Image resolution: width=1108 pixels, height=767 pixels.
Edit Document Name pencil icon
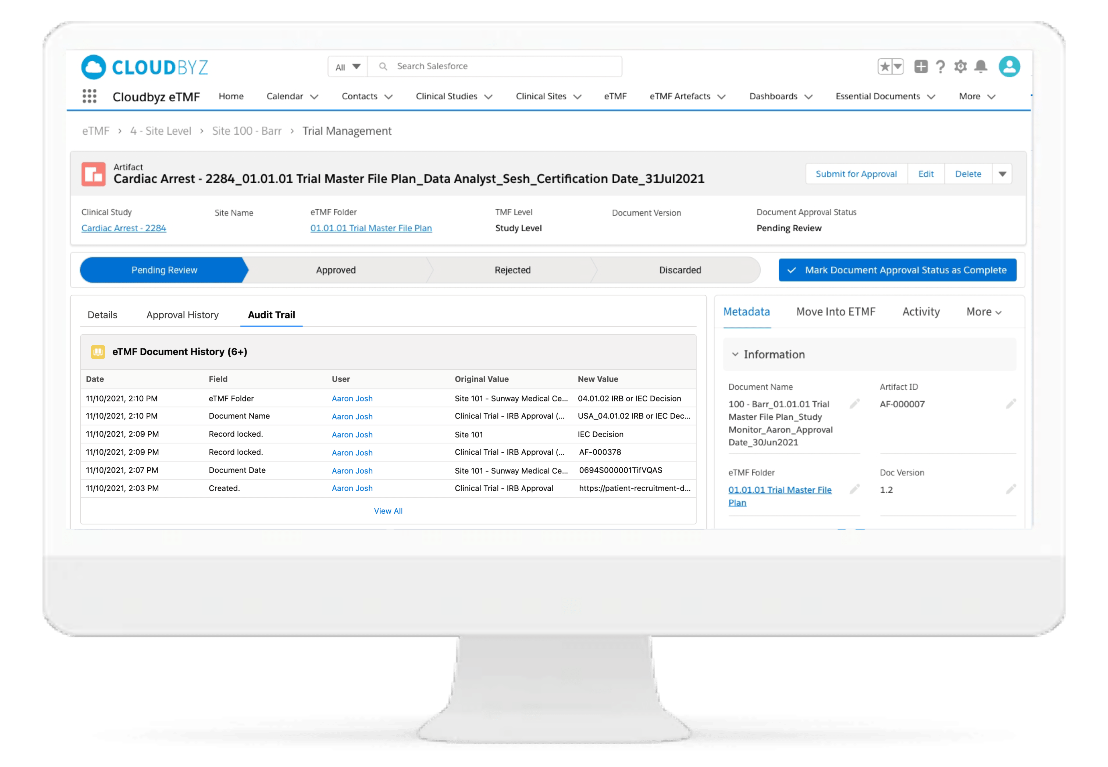(x=854, y=404)
